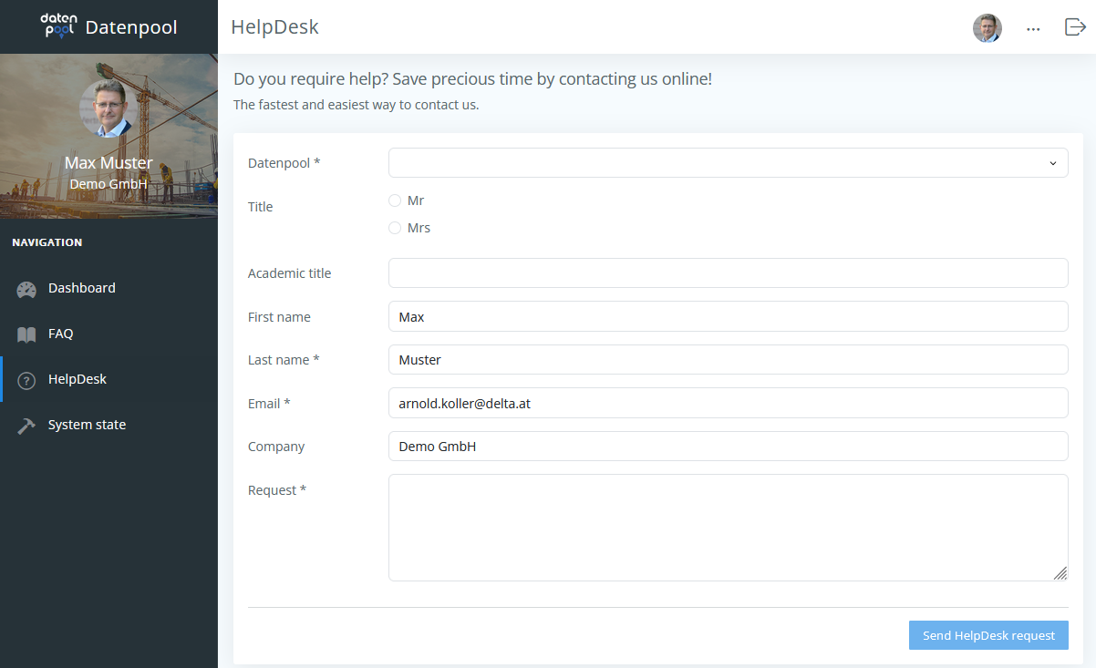The image size is (1096, 668).
Task: Open the three-dot options menu in header
Action: [x=1033, y=28]
